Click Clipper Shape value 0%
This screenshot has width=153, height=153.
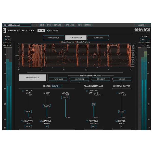tap(122, 126)
